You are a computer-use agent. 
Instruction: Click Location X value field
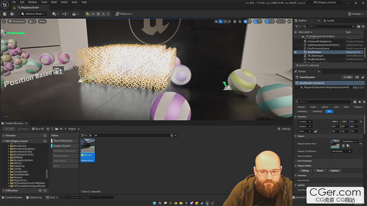[x=335, y=122]
